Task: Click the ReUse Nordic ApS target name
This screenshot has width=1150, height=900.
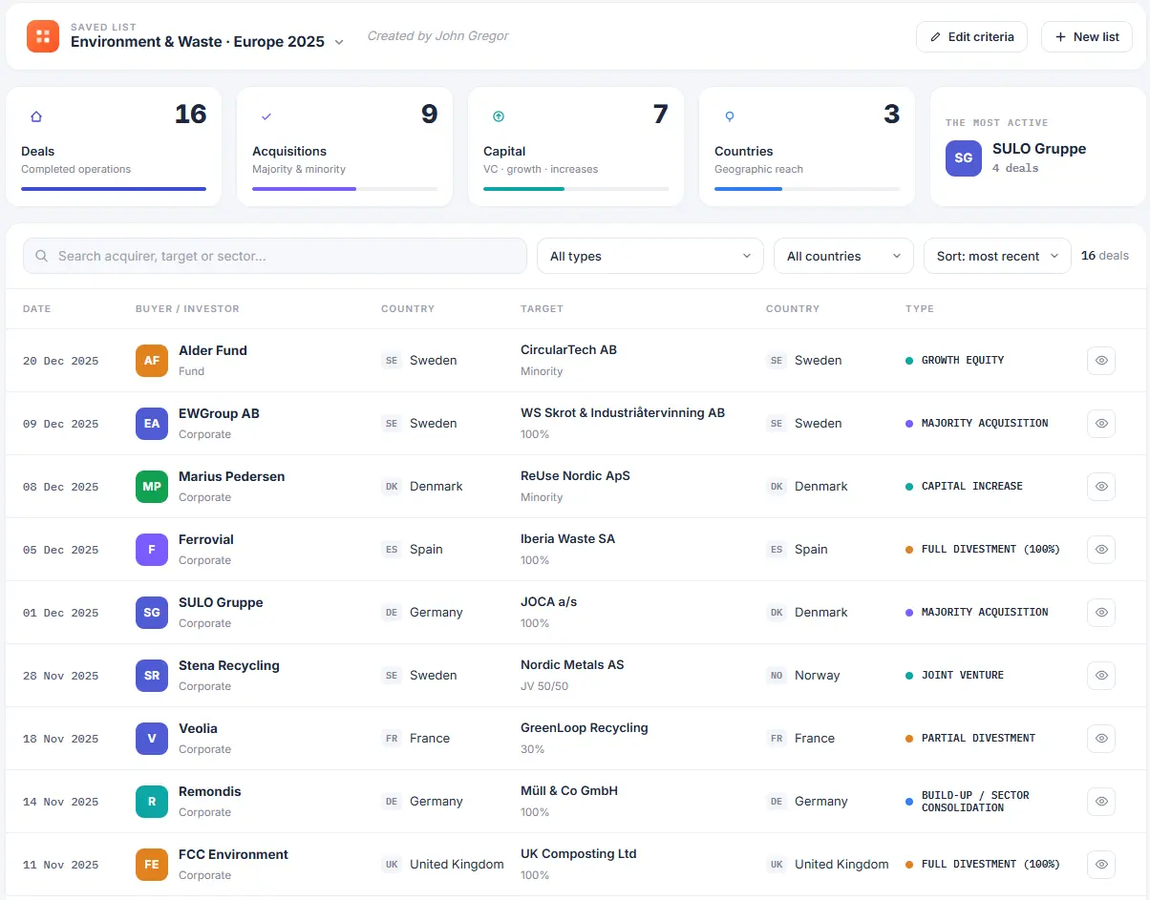Action: (575, 476)
